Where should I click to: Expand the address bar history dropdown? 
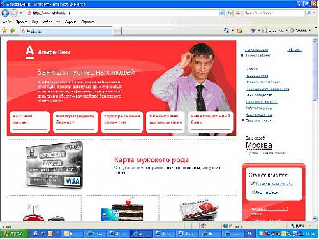[x=222, y=13]
